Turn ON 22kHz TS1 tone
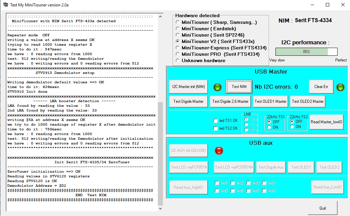Viewport: 350px width, 216px height. pos(269,127)
